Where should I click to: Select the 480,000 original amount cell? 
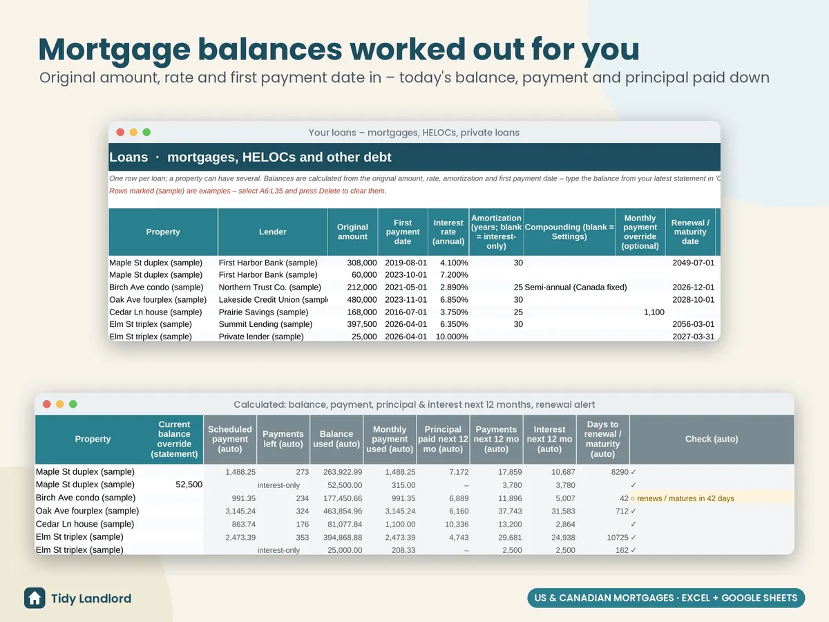tap(352, 300)
